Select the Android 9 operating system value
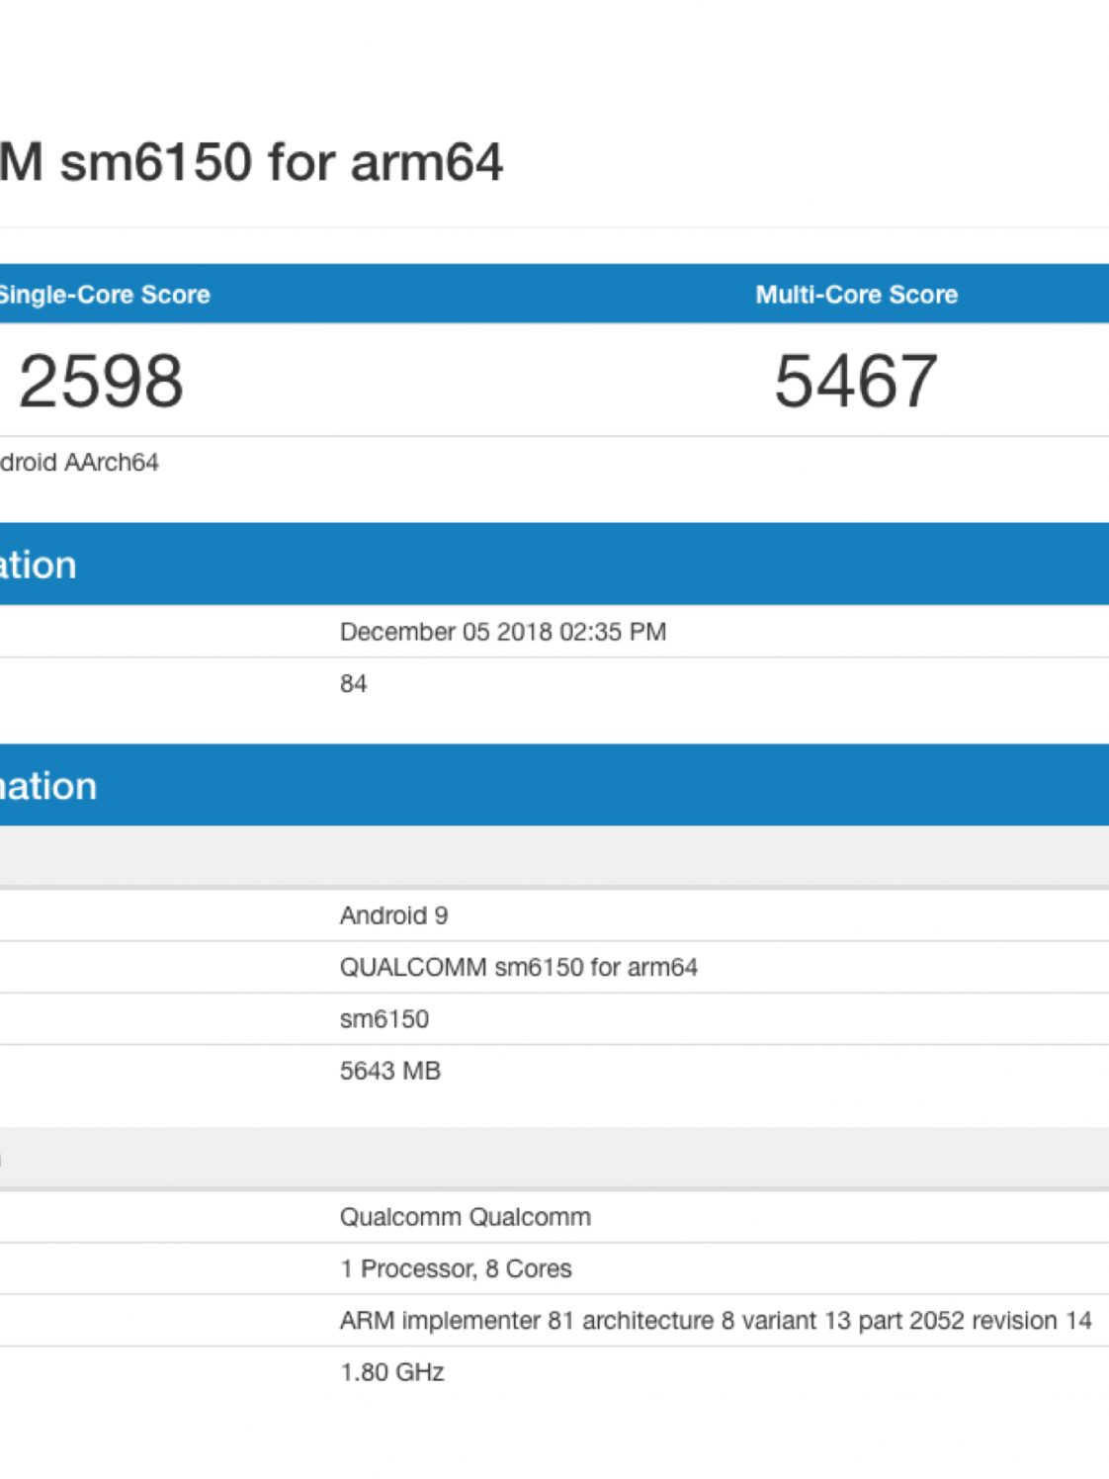Viewport: 1109px width, 1479px height. click(393, 915)
